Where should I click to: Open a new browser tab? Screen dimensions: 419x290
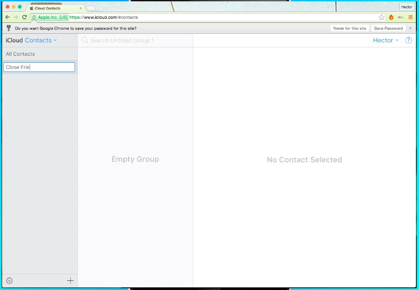91,8
